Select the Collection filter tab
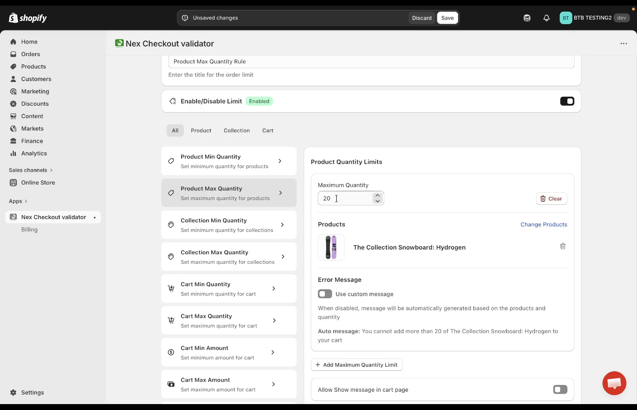Image resolution: width=637 pixels, height=410 pixels. pyautogui.click(x=237, y=130)
